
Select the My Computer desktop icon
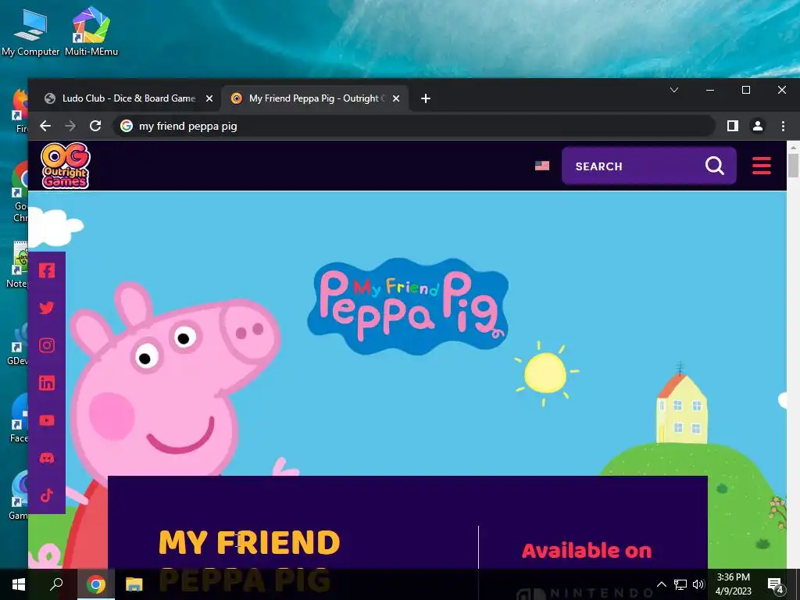(x=30, y=33)
